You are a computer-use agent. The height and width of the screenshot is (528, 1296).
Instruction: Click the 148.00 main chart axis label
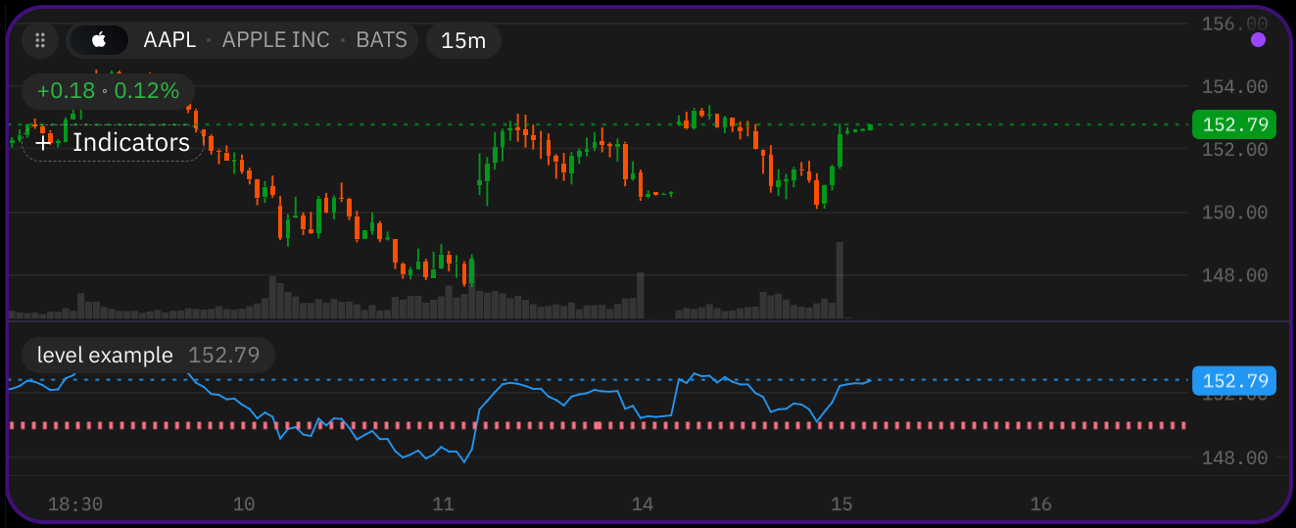(1234, 275)
